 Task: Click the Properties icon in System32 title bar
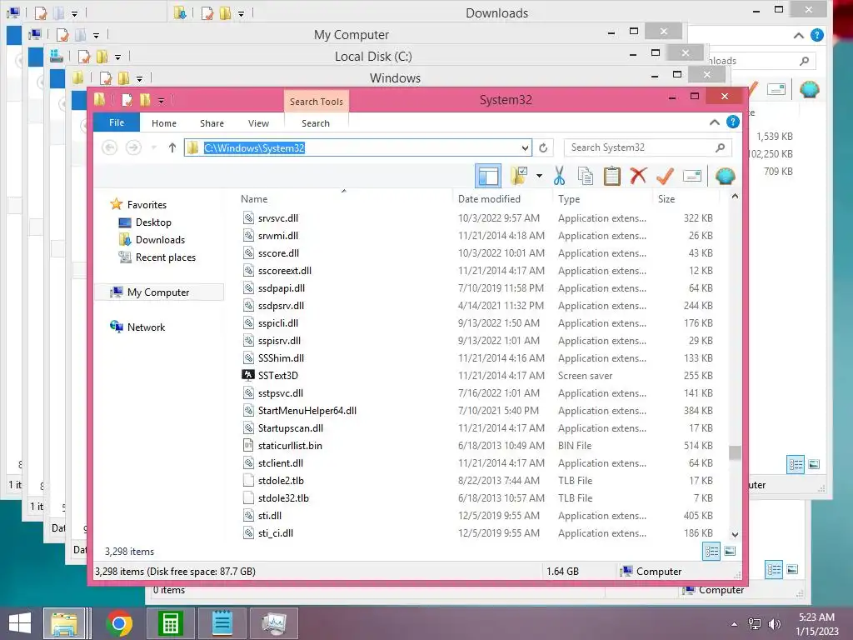pos(127,100)
